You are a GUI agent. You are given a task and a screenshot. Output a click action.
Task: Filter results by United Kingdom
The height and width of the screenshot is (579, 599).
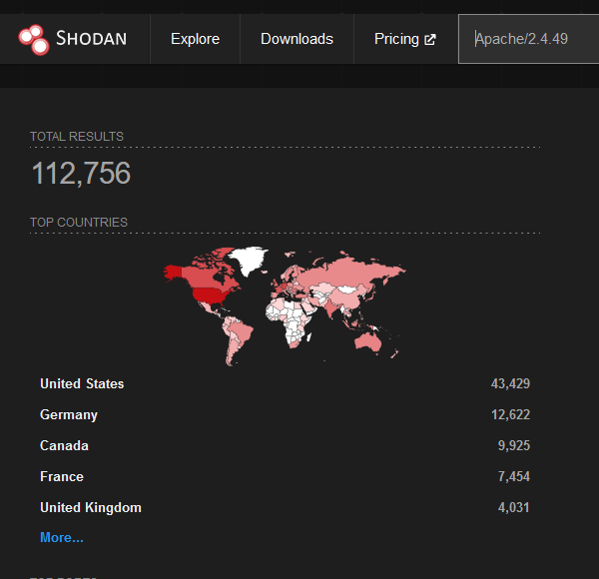(x=91, y=507)
